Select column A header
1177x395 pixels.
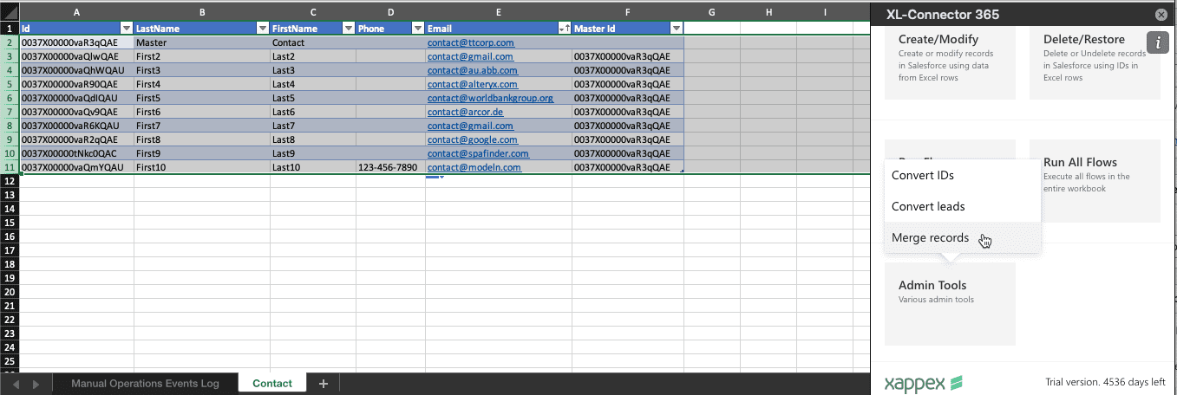coord(76,11)
